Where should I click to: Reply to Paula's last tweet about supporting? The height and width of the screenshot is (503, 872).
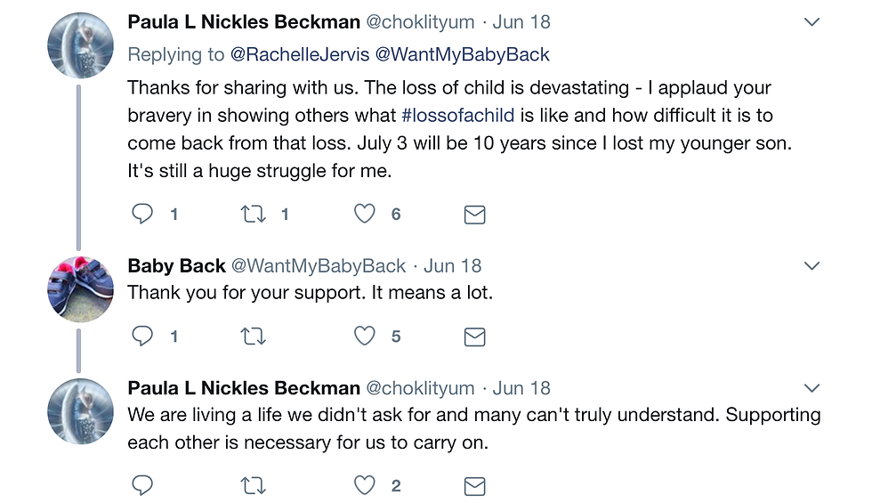142,485
